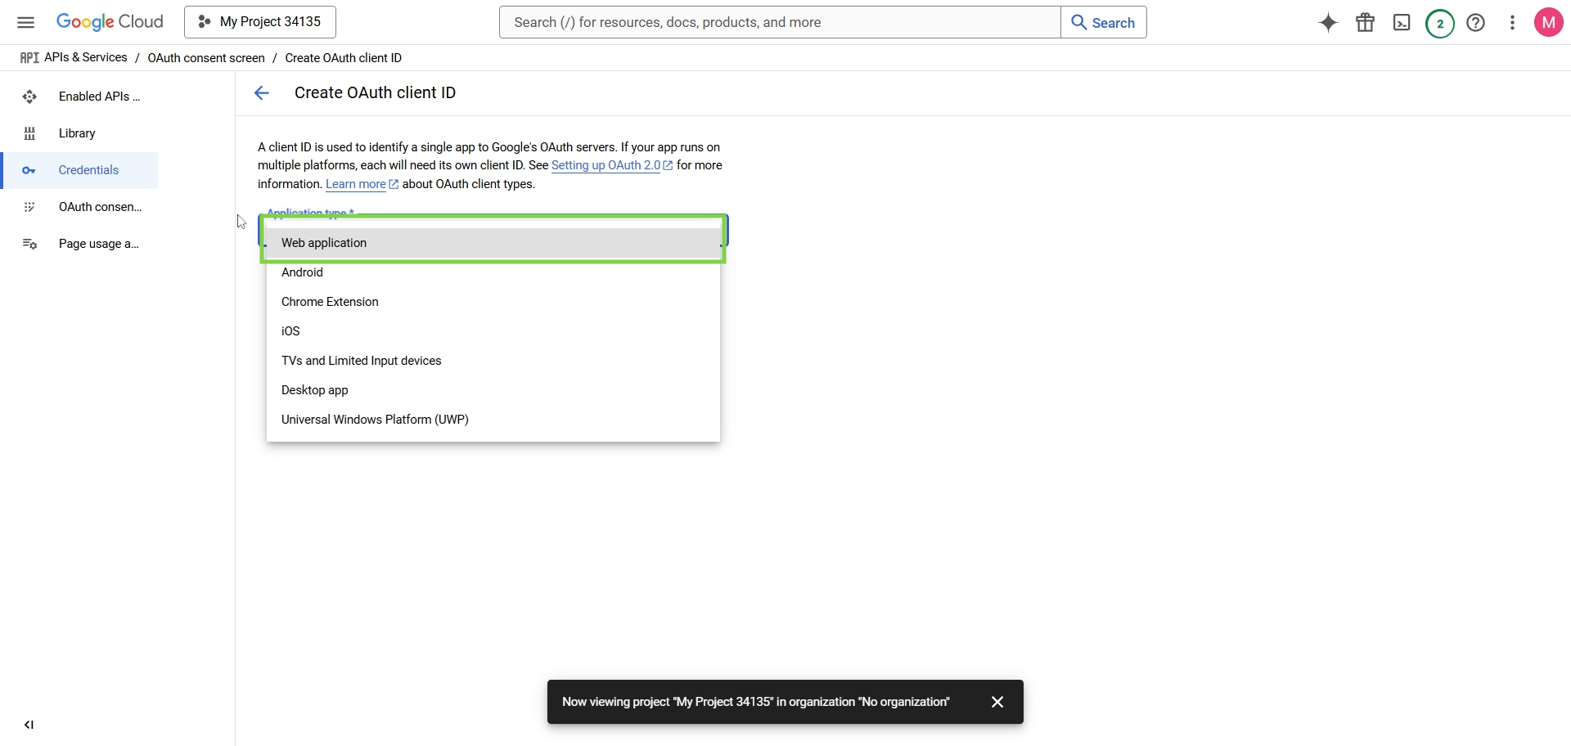Go to OAuth consent screen breadcrumb

coord(206,58)
